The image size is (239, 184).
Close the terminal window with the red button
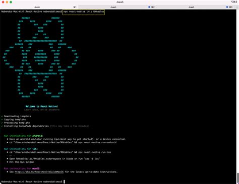coord(3,2)
